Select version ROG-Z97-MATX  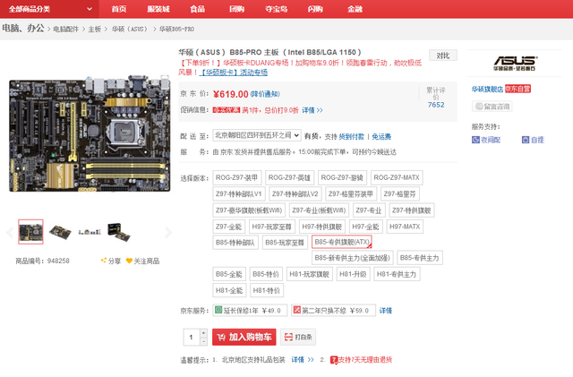[x=397, y=177]
